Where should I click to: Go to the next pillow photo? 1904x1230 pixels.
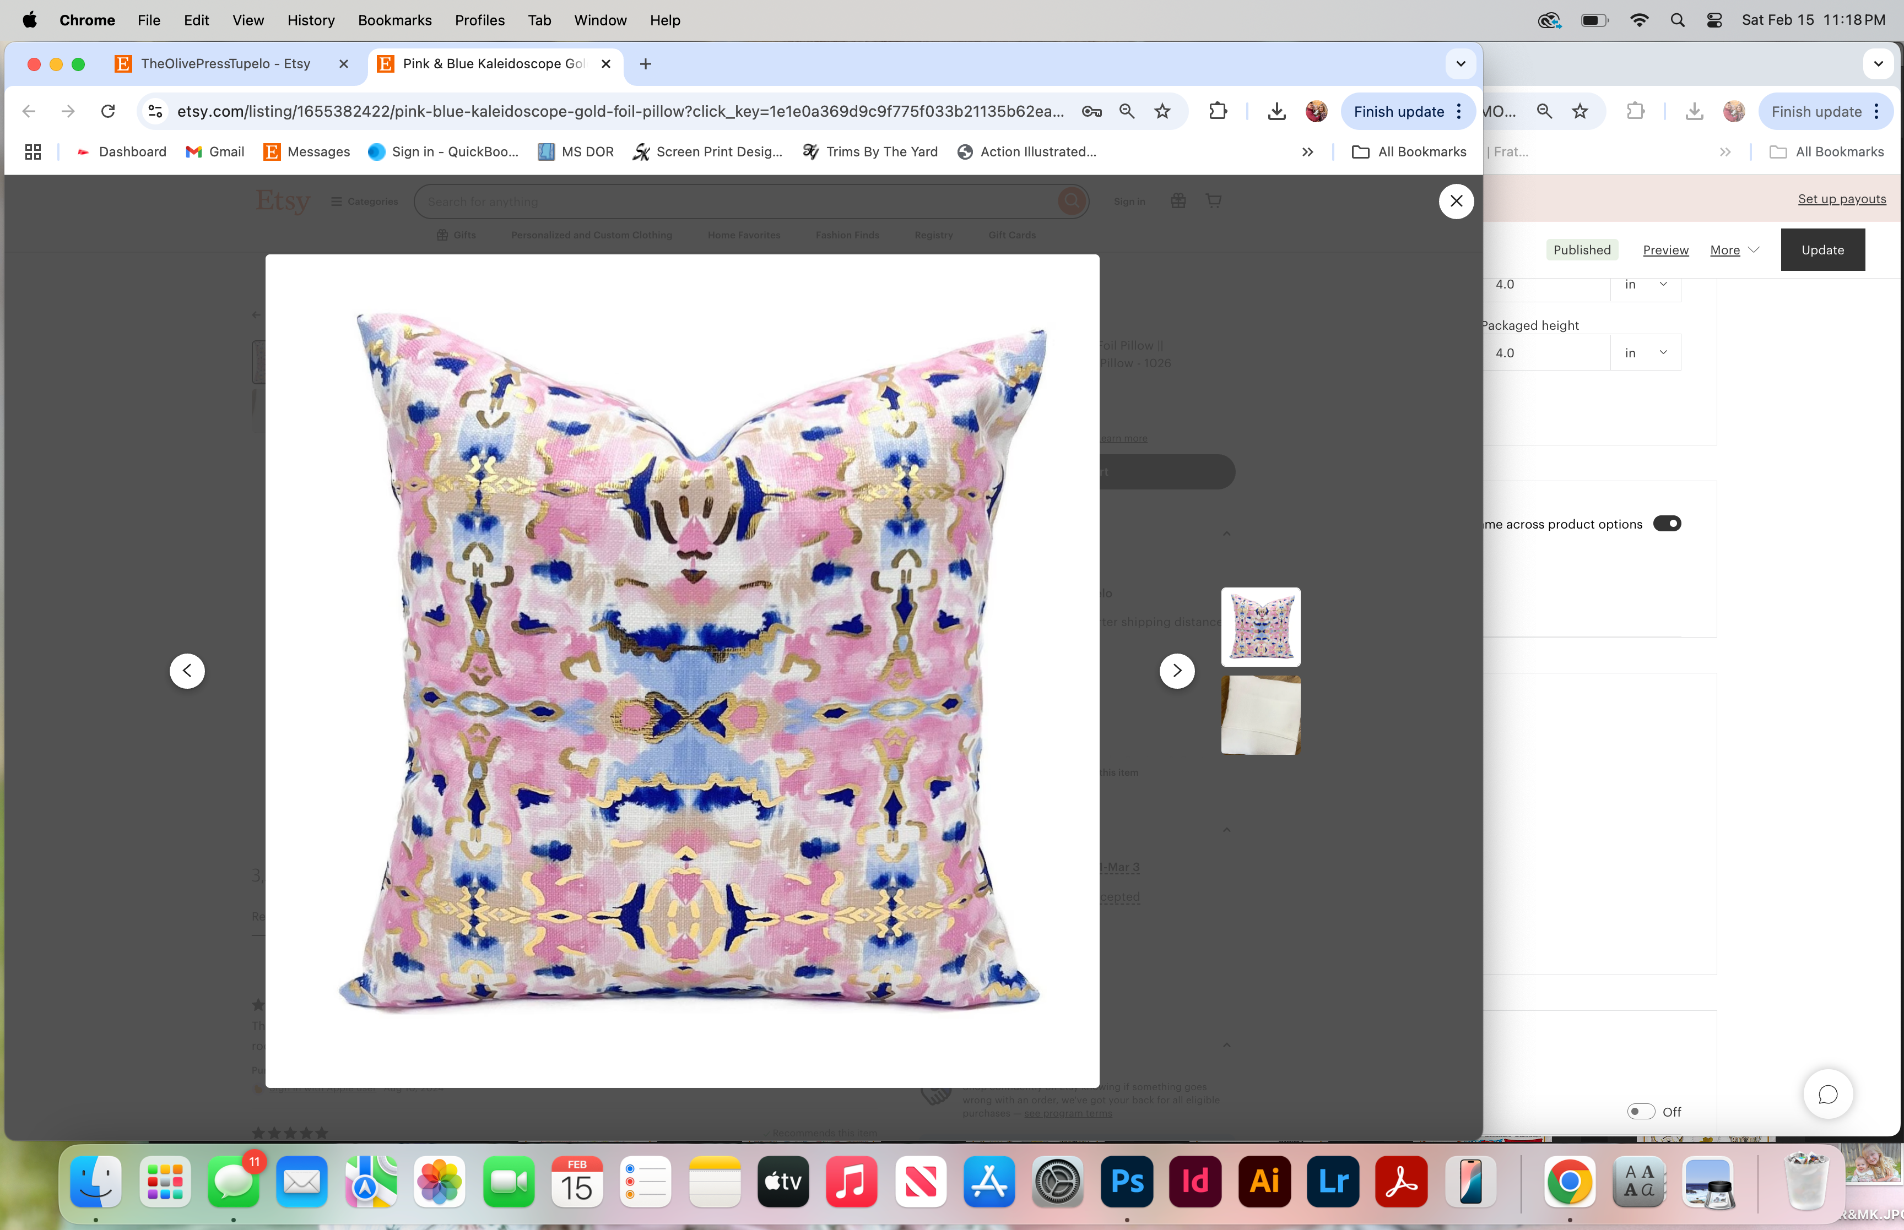coord(1176,671)
